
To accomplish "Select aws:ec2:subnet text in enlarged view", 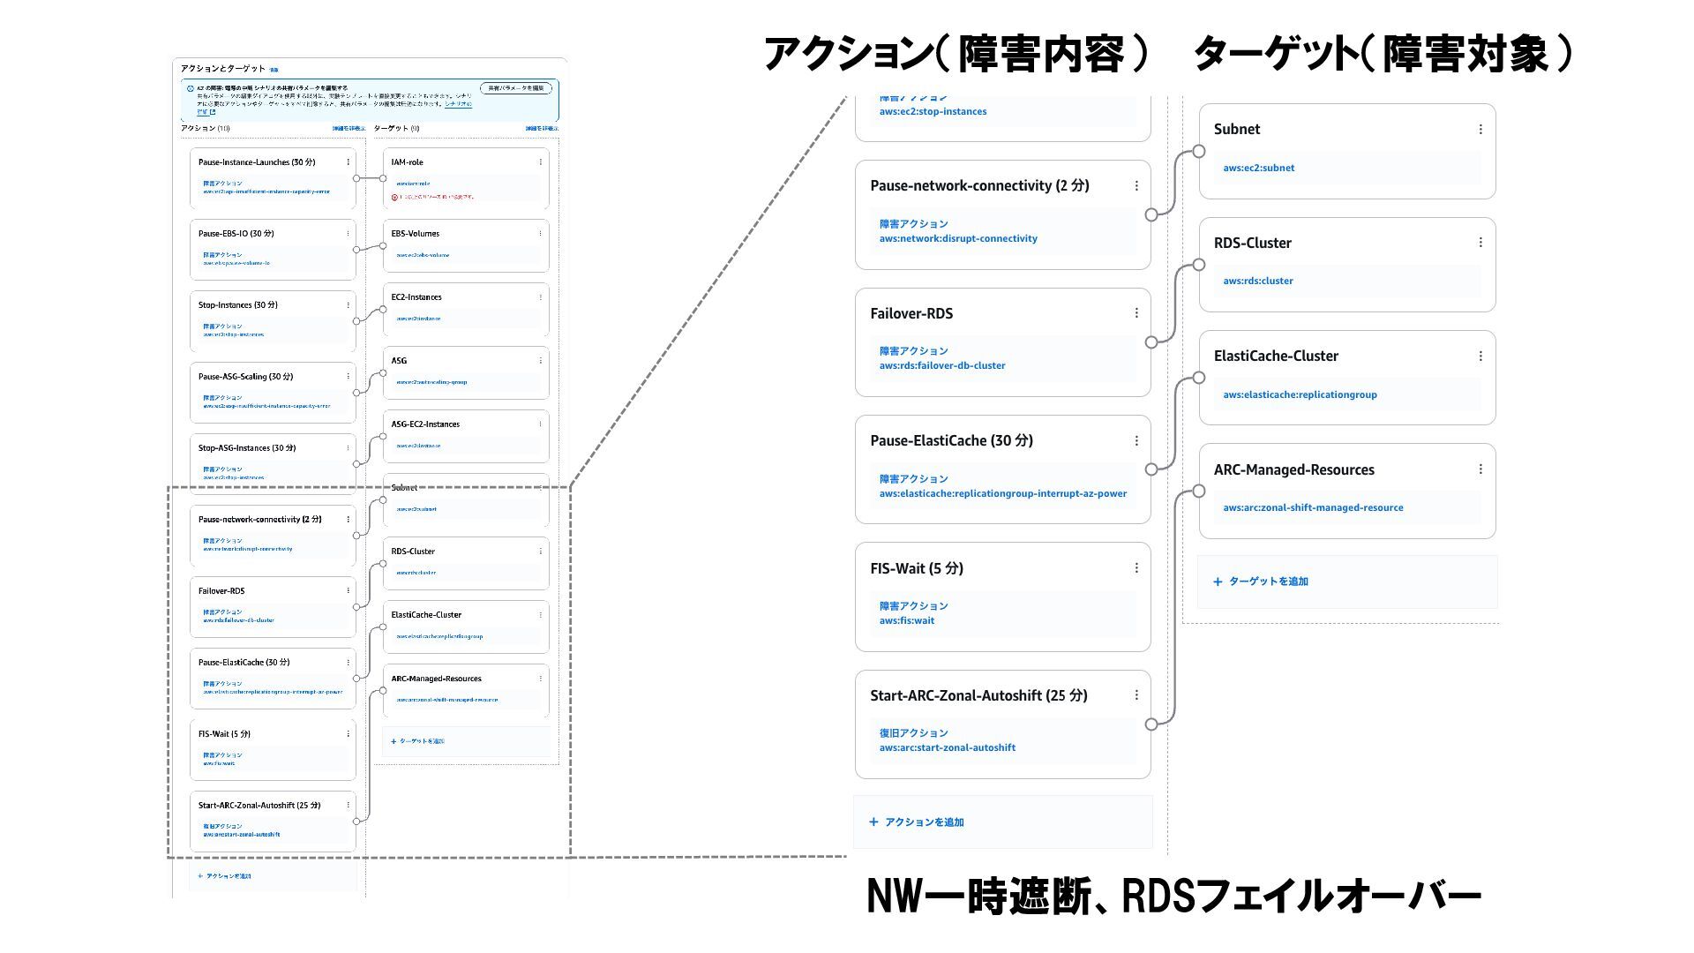I will (x=1259, y=168).
